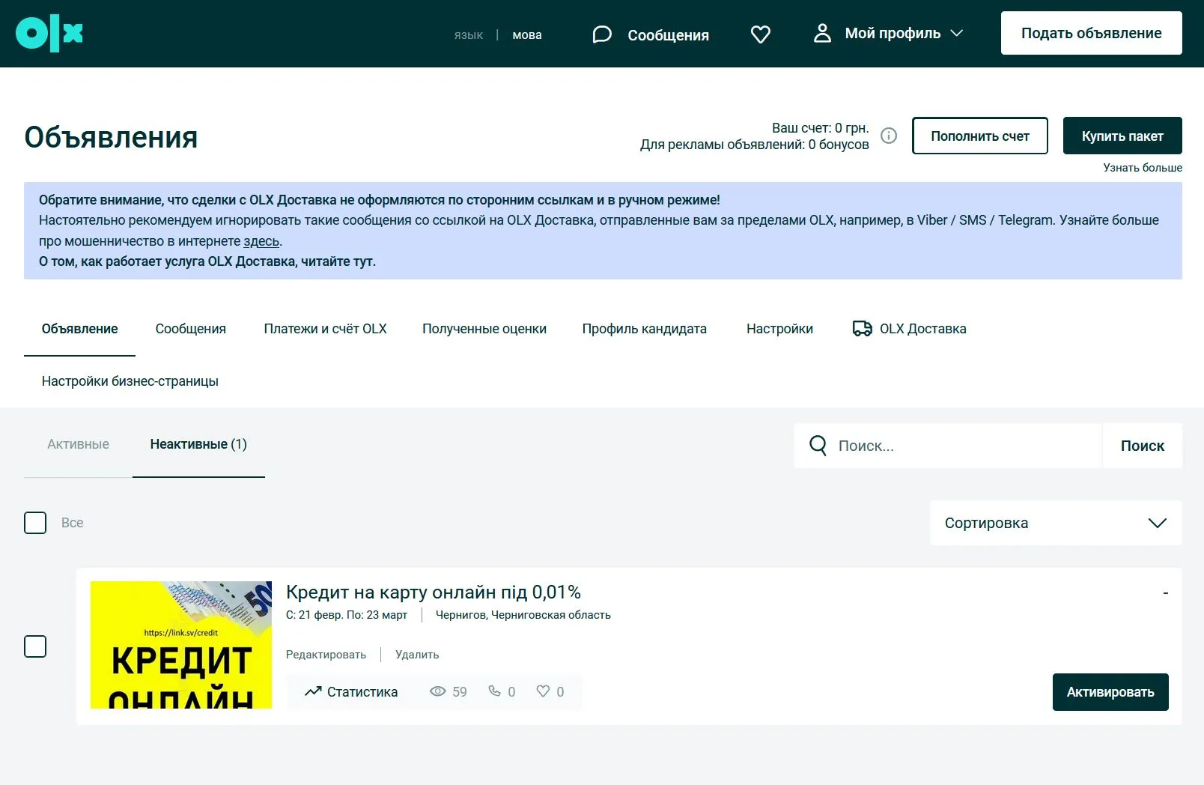Click the views eye icon
1204x785 pixels.
(437, 691)
